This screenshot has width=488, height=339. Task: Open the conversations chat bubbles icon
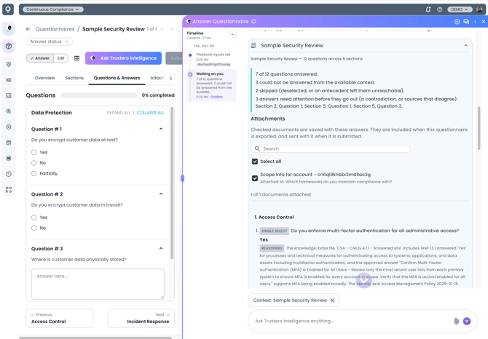click(466, 21)
